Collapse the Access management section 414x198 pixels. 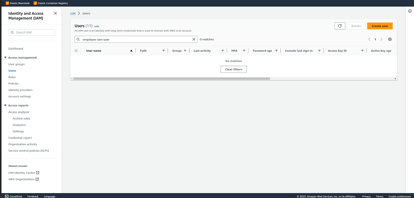5,58
